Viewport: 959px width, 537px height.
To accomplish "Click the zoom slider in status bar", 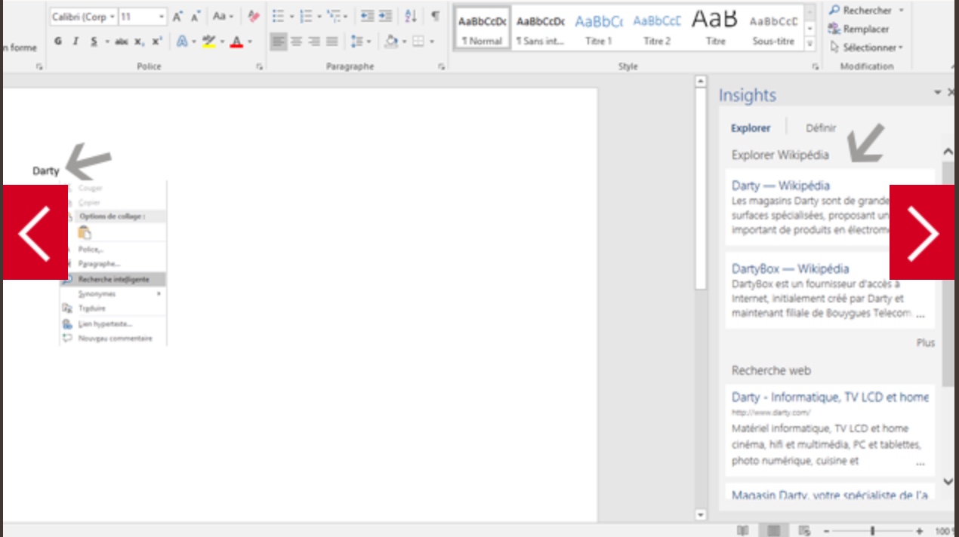I will 873,531.
